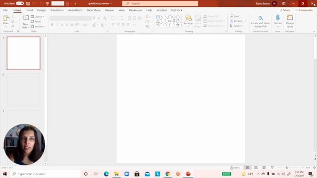Toggle text Shadow formatting

coord(67,25)
